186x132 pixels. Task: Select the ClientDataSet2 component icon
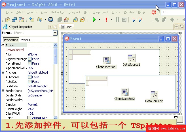pyautogui.click(x=125, y=92)
